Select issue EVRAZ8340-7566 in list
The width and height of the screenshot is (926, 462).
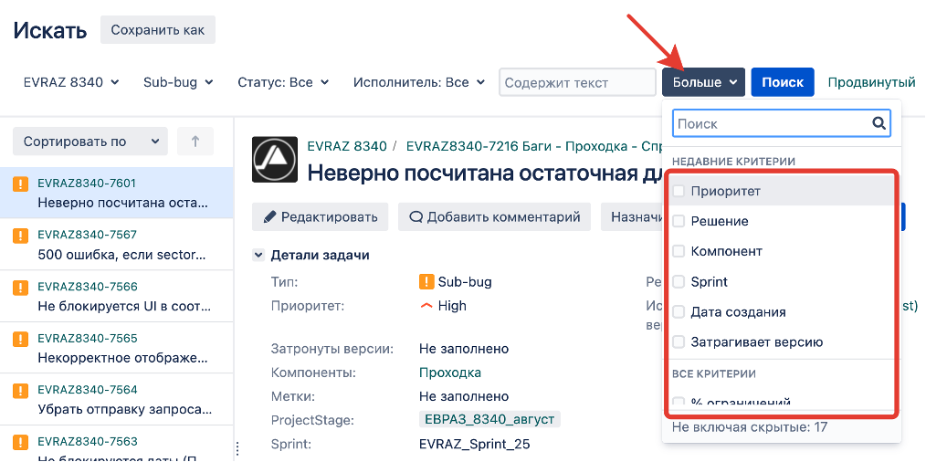[116, 296]
